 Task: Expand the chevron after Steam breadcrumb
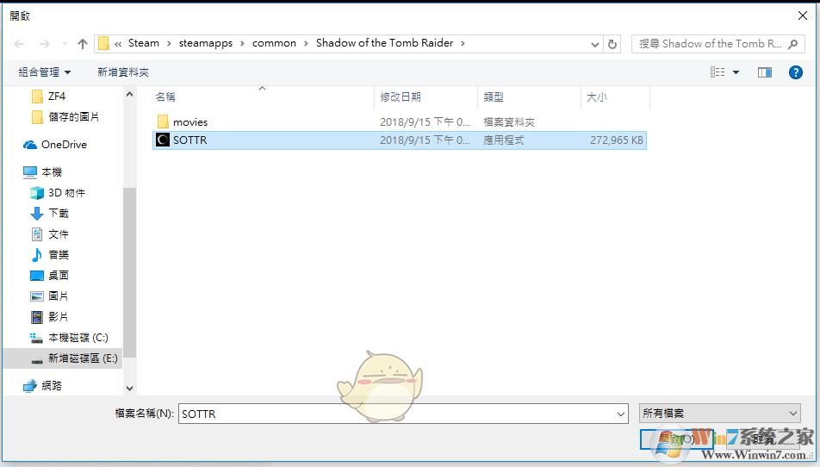(x=169, y=44)
